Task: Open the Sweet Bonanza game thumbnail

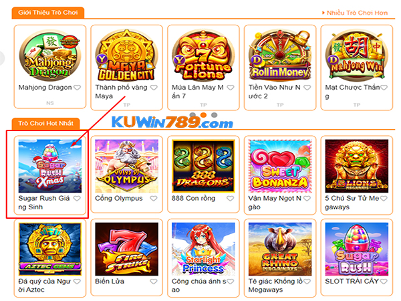Action: click(x=280, y=166)
